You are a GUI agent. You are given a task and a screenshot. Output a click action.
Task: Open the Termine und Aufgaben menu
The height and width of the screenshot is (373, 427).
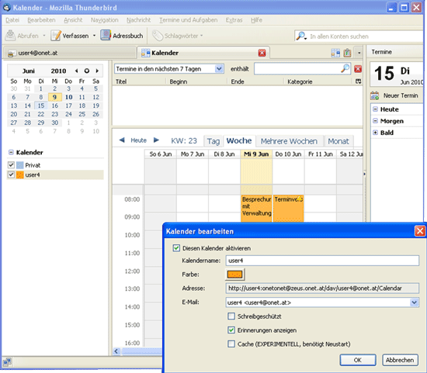point(188,20)
